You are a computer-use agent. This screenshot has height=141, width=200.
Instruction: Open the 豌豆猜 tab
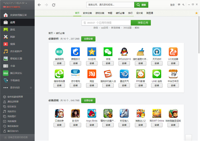(x=149, y=13)
